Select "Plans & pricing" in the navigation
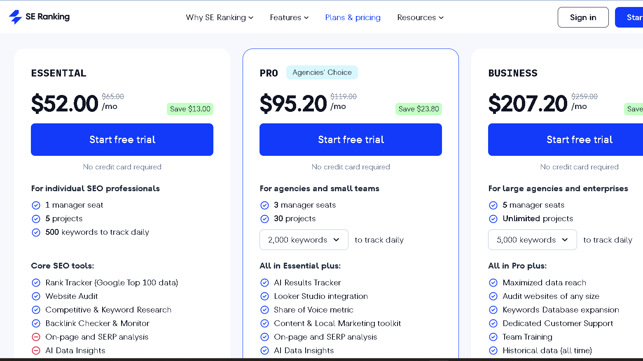This screenshot has width=643, height=361. [x=353, y=17]
